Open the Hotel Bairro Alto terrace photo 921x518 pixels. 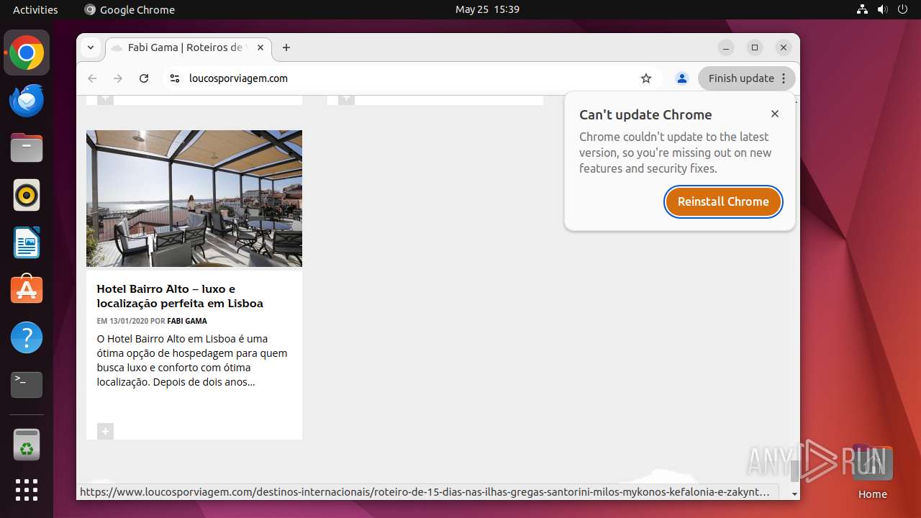tap(194, 199)
